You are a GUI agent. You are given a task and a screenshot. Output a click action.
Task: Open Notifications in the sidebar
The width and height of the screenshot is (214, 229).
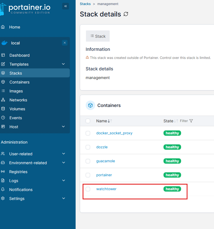(x=21, y=190)
